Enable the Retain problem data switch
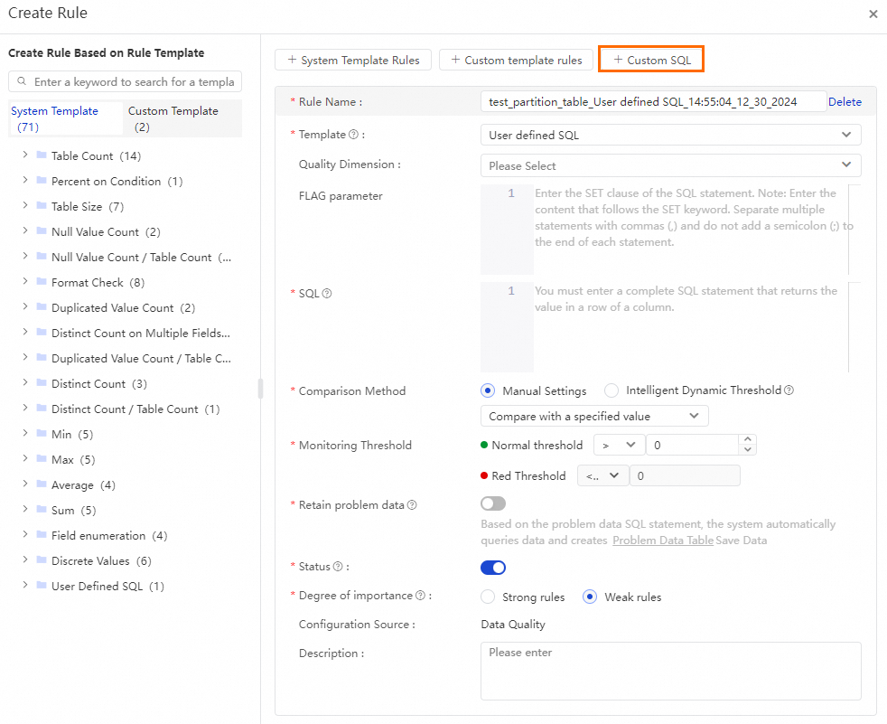Screen dimensions: 887x724 coord(493,503)
